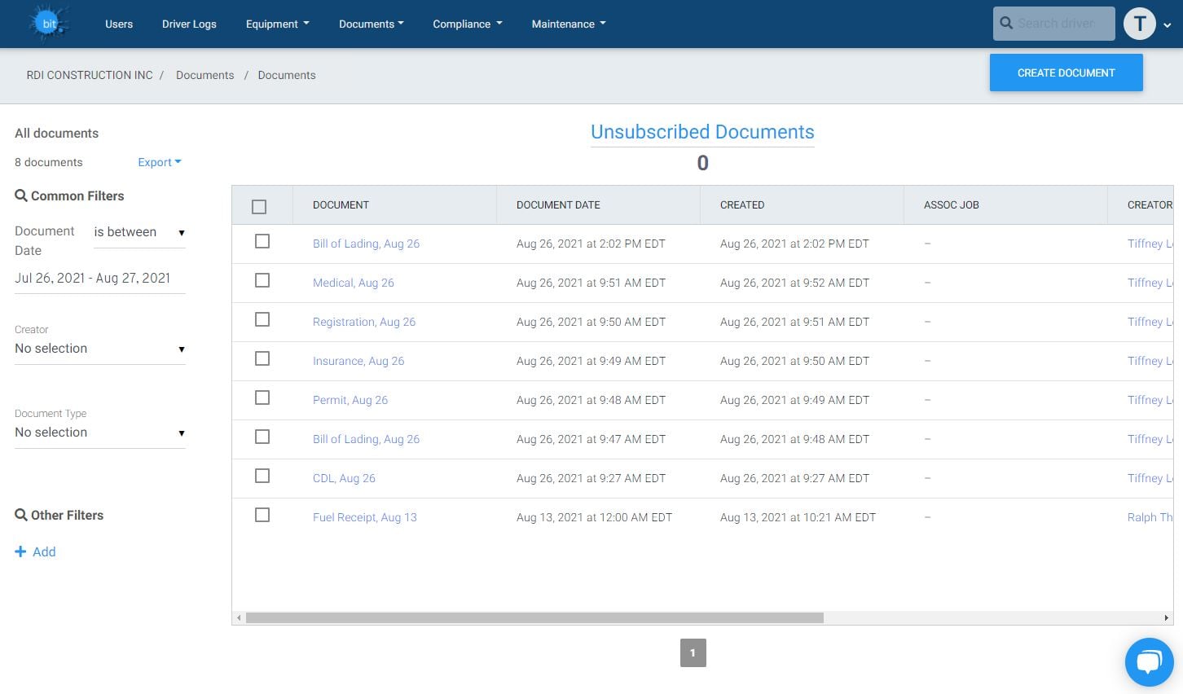Image resolution: width=1183 pixels, height=694 pixels.
Task: Check the Medical, Aug 26 row checkbox
Action: 262,280
